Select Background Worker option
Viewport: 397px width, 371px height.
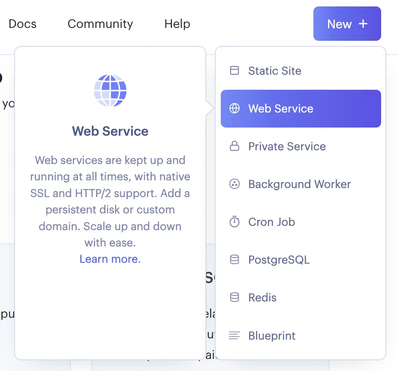299,184
